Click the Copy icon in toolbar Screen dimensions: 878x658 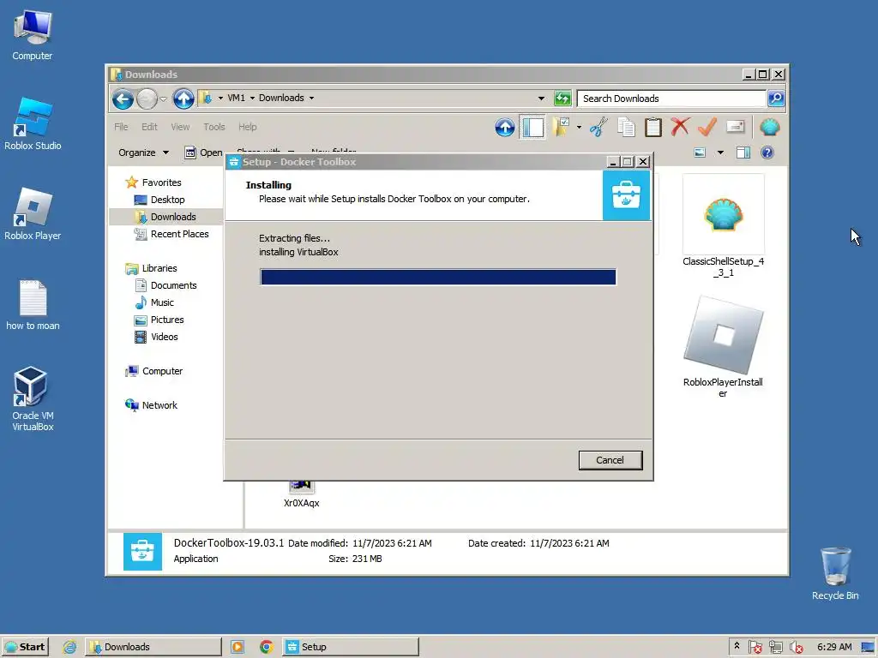pyautogui.click(x=626, y=128)
